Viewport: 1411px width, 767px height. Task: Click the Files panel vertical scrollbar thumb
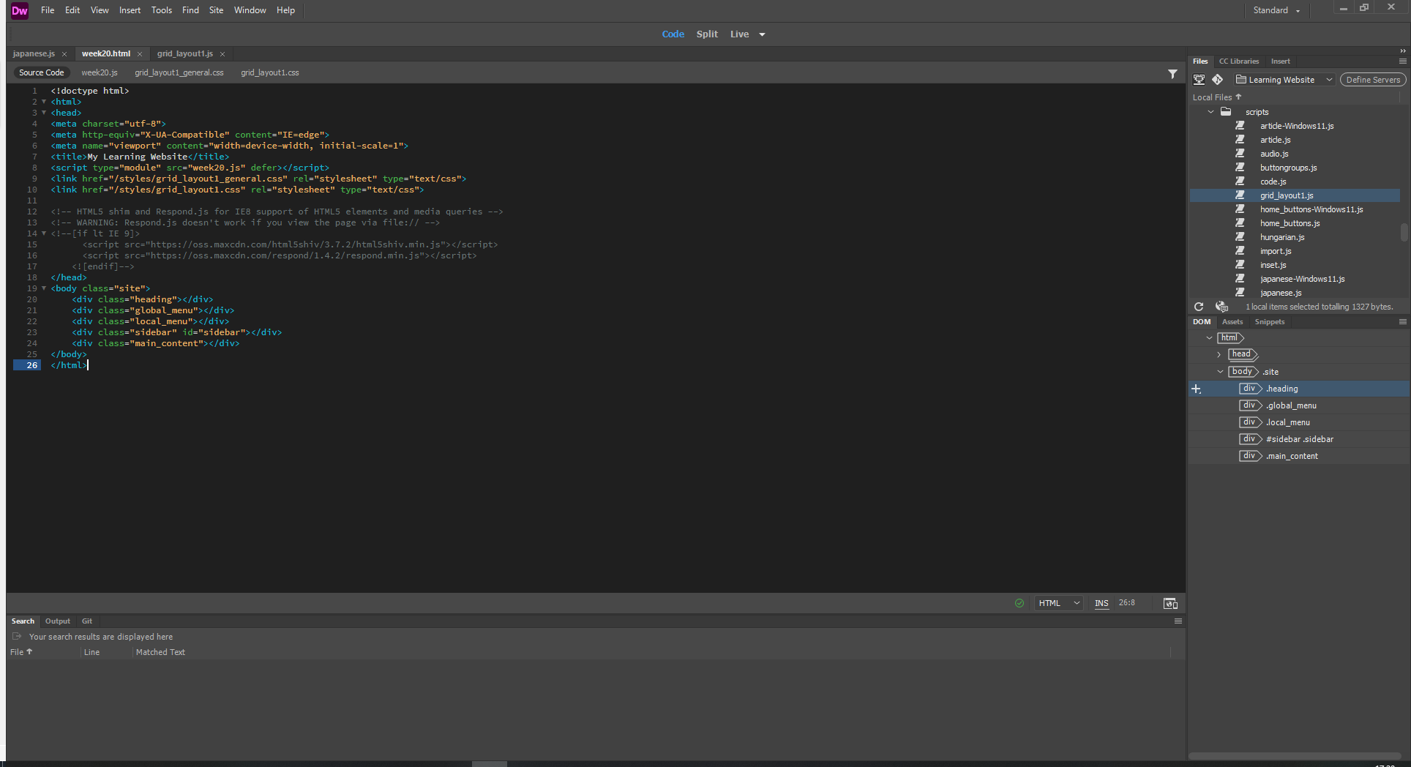tap(1404, 232)
